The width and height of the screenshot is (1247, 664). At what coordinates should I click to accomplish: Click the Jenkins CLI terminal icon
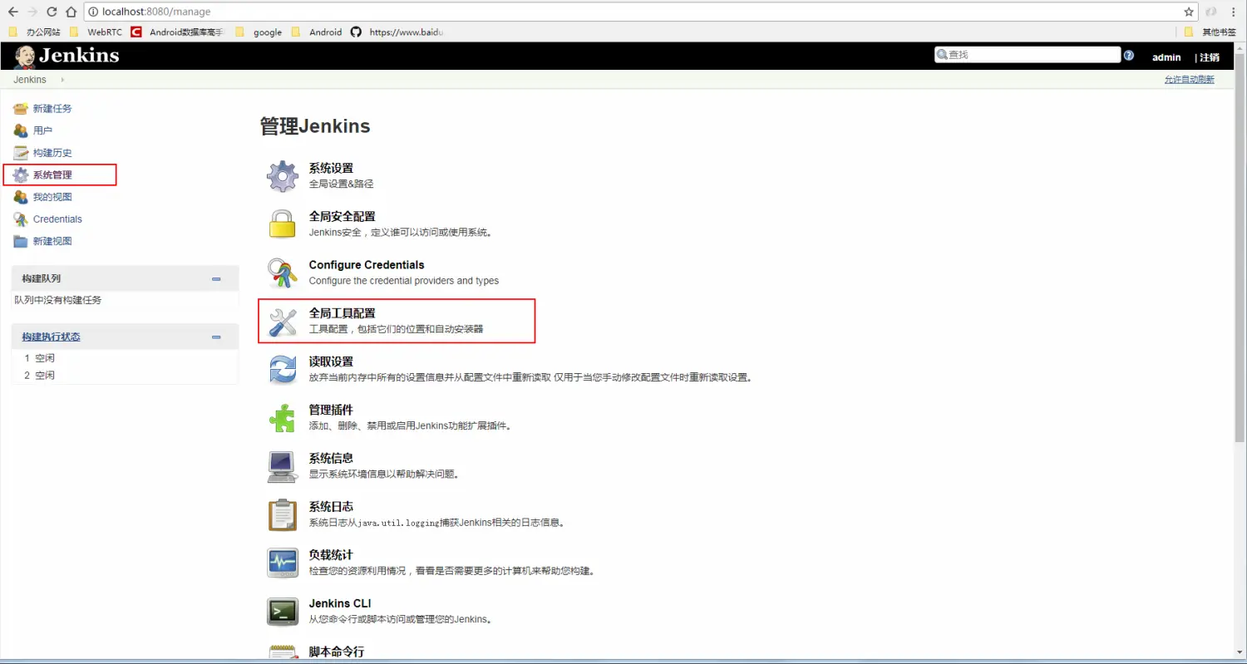(283, 612)
